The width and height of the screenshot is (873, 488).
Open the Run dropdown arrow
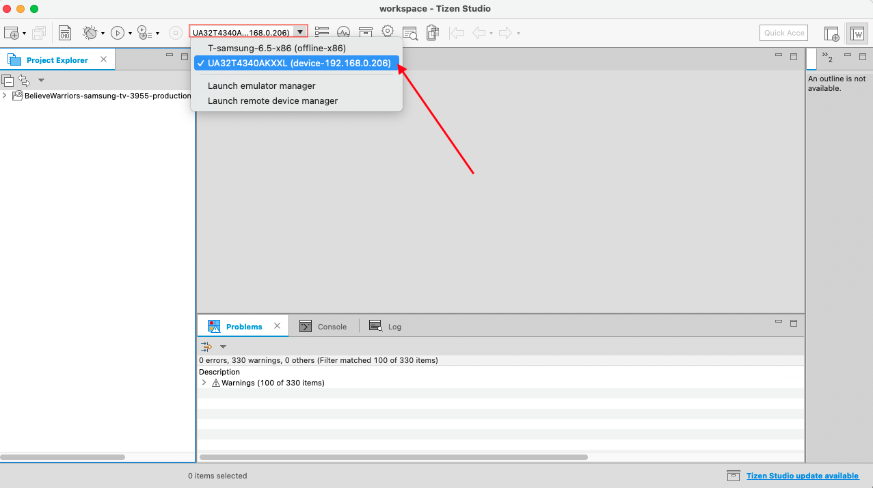[130, 33]
